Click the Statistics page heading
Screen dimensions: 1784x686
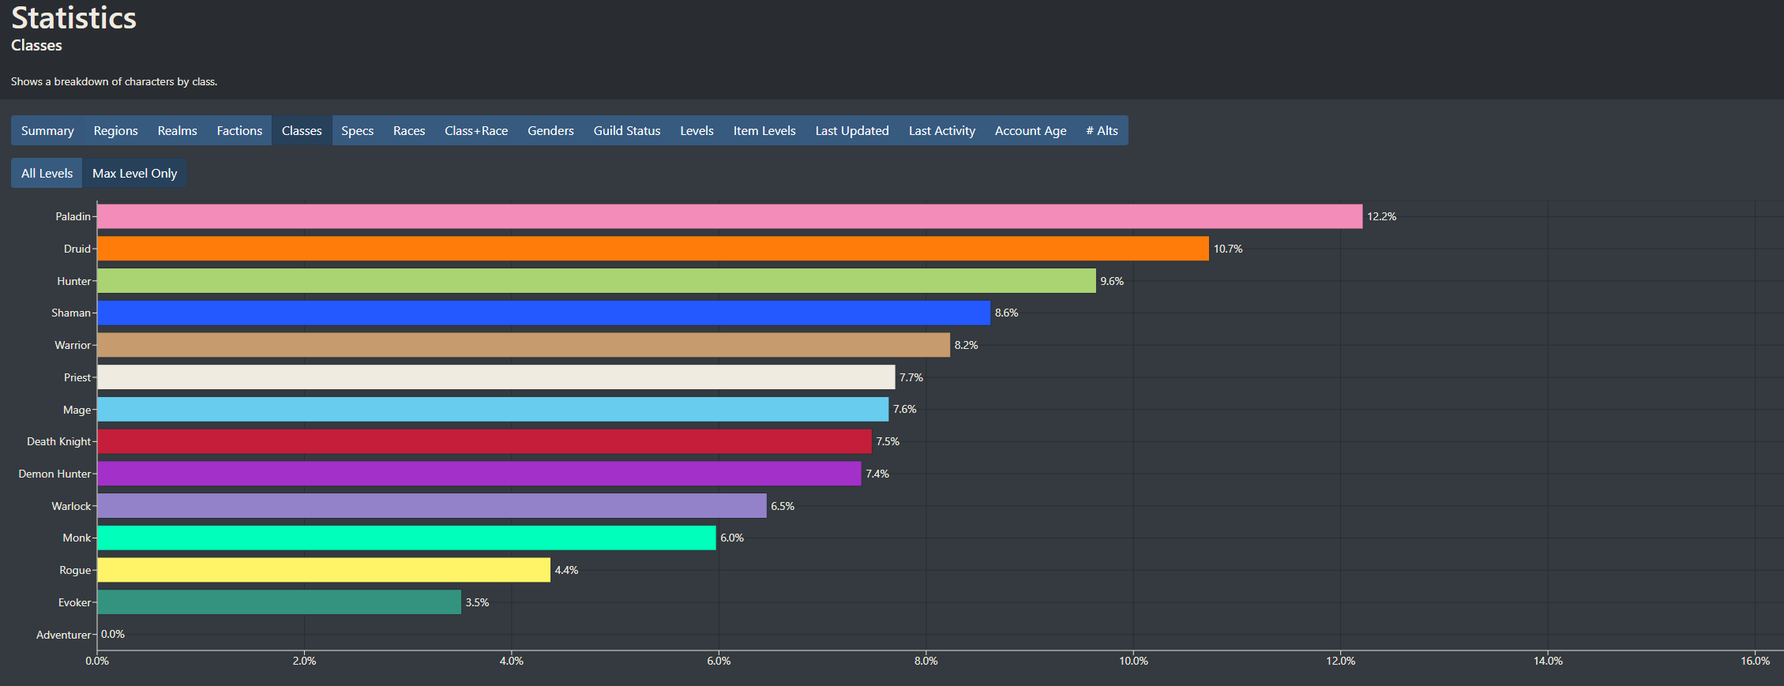pos(73,17)
